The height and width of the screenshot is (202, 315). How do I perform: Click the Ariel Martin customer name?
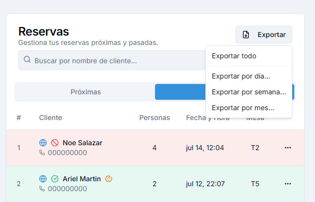(x=81, y=179)
